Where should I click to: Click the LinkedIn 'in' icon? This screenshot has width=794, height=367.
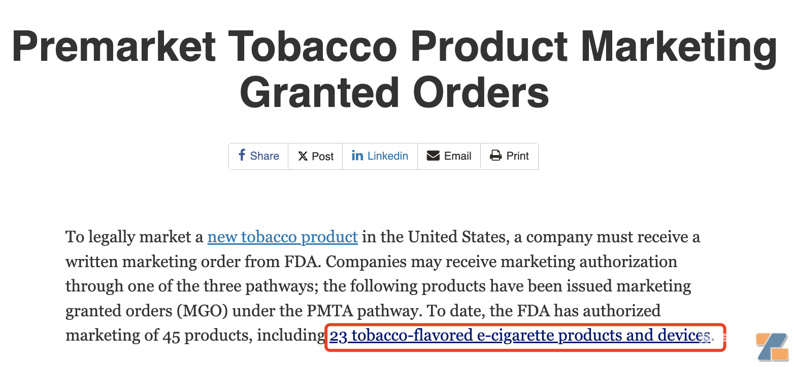357,156
